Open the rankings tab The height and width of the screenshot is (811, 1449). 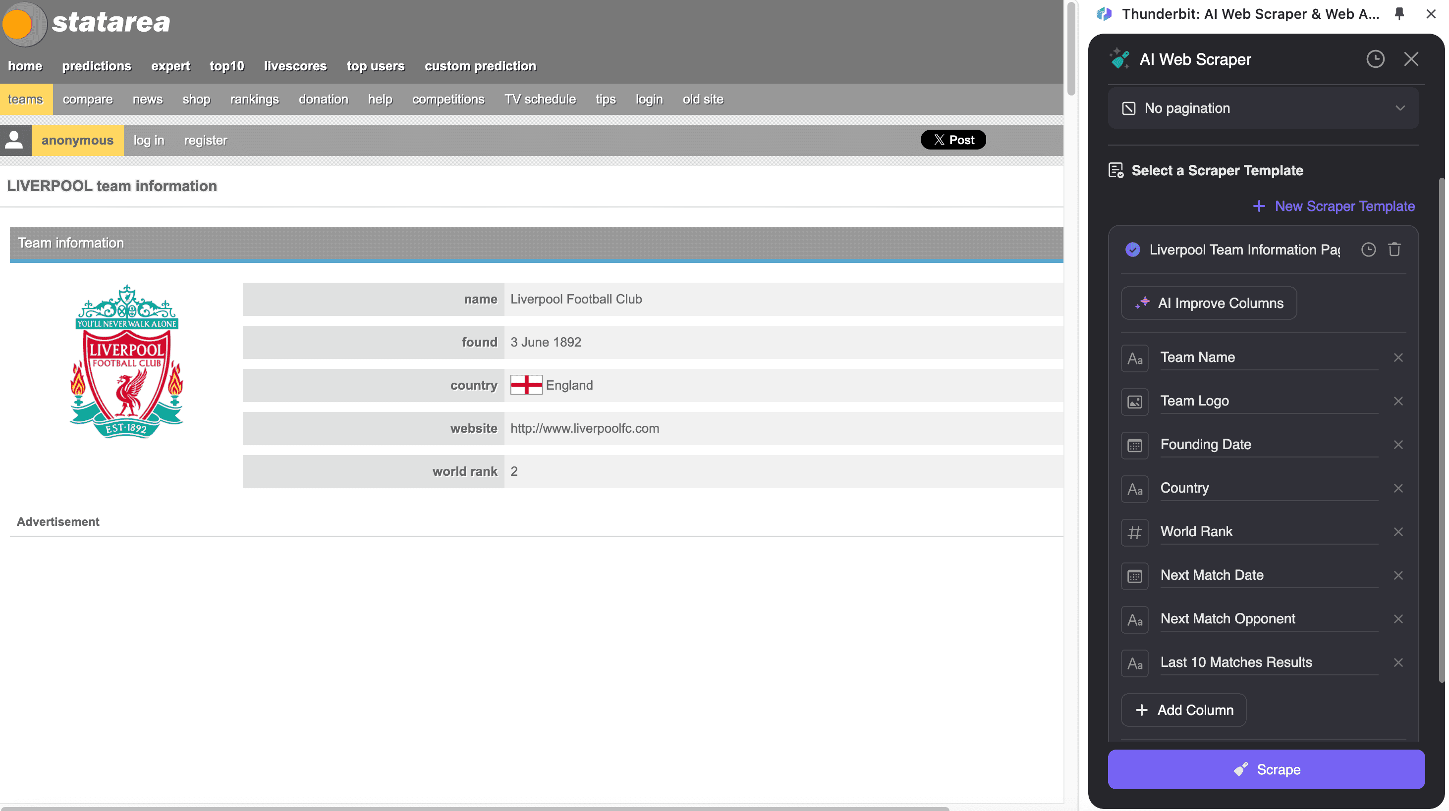pos(254,100)
